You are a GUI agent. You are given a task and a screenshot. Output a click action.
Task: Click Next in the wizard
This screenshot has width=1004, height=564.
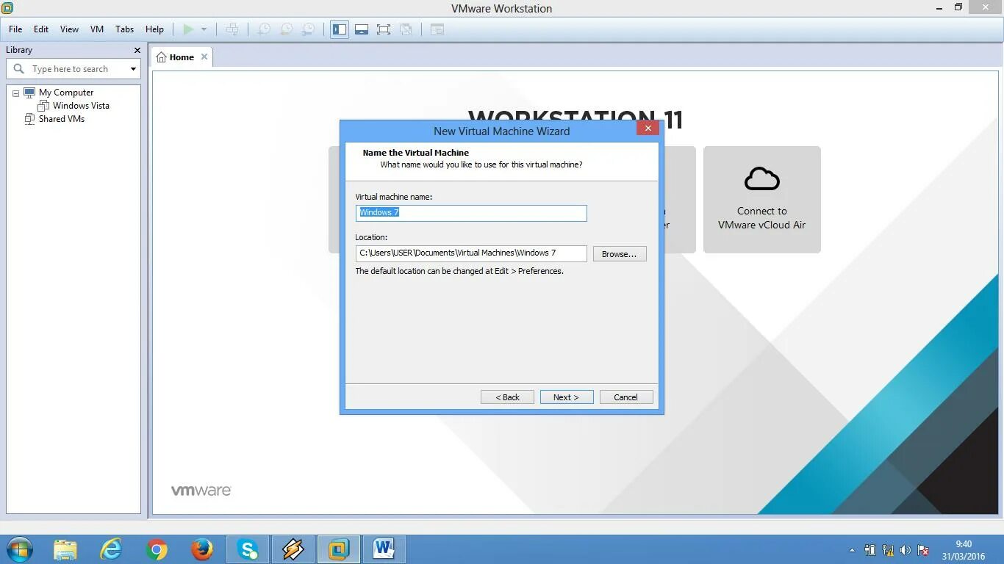[567, 397]
